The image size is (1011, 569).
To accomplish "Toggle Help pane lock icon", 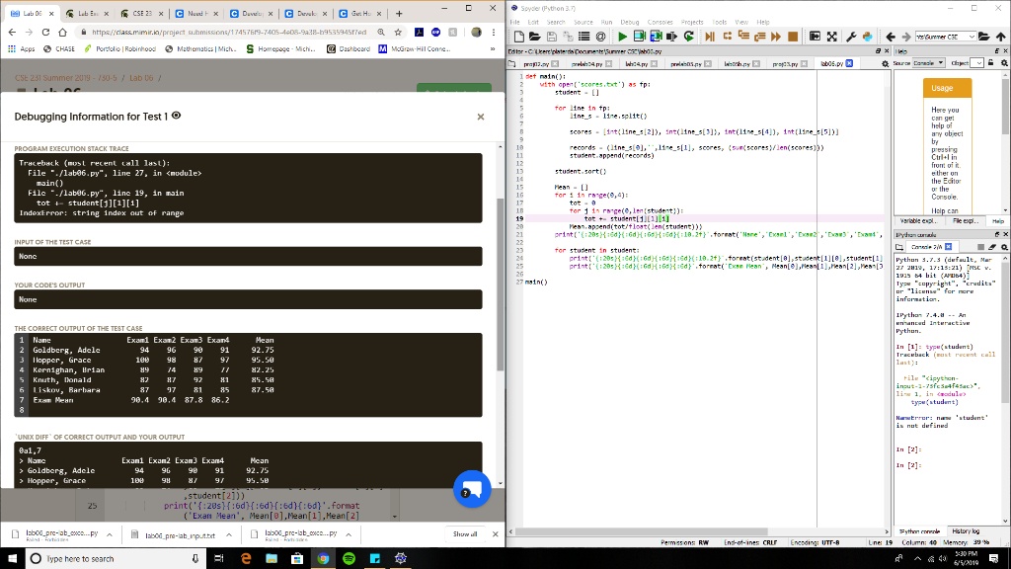I will pos(991,62).
